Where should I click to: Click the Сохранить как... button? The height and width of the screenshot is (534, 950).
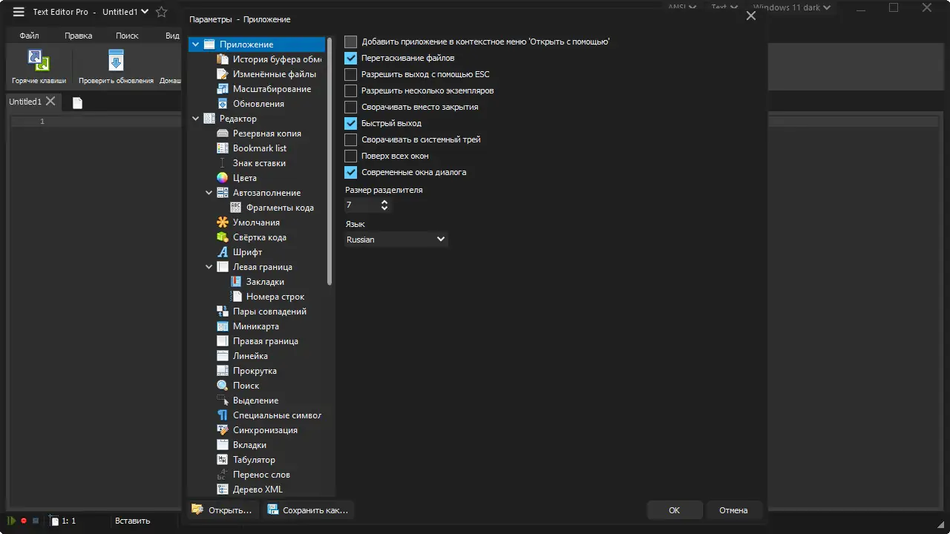pos(307,510)
